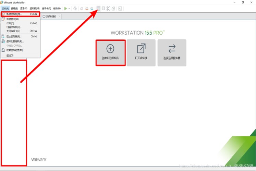Enter full screen mode using the toolbar icon
Image resolution: width=256 pixels, height=171 pixels.
pyautogui.click(x=108, y=9)
